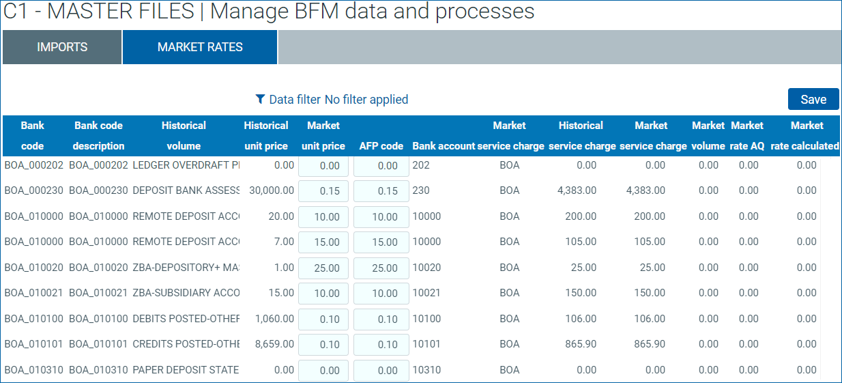Click the Data filter funnel icon
The image size is (842, 383).
pyautogui.click(x=260, y=99)
